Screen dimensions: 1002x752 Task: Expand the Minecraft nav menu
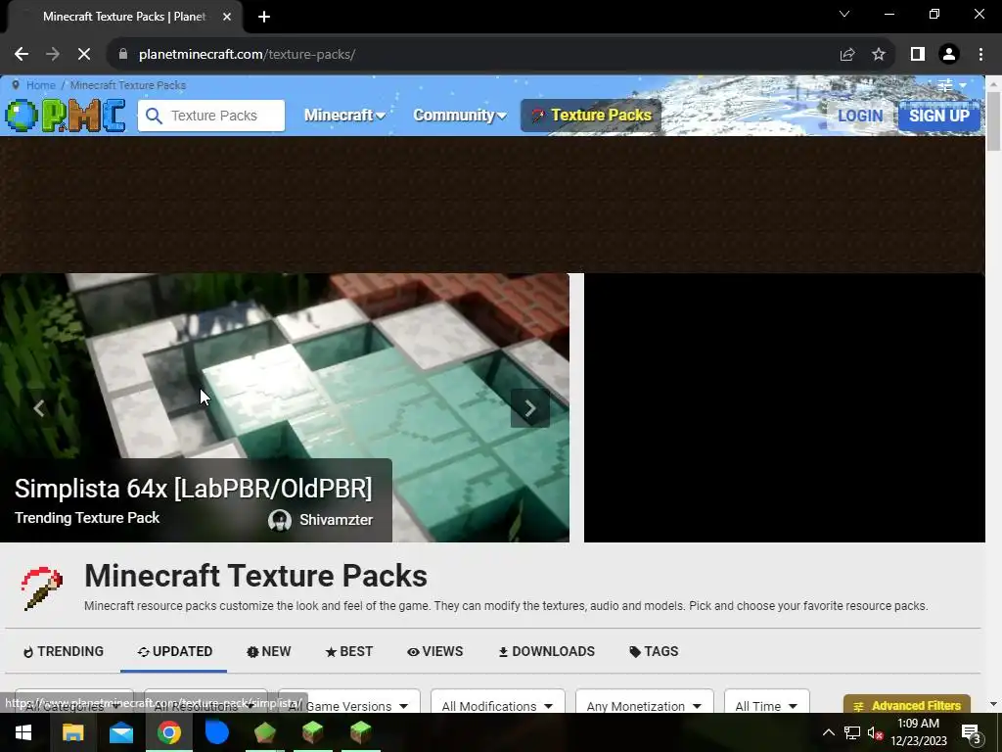(344, 116)
